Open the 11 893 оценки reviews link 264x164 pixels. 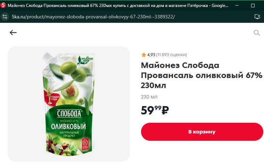(x=171, y=55)
